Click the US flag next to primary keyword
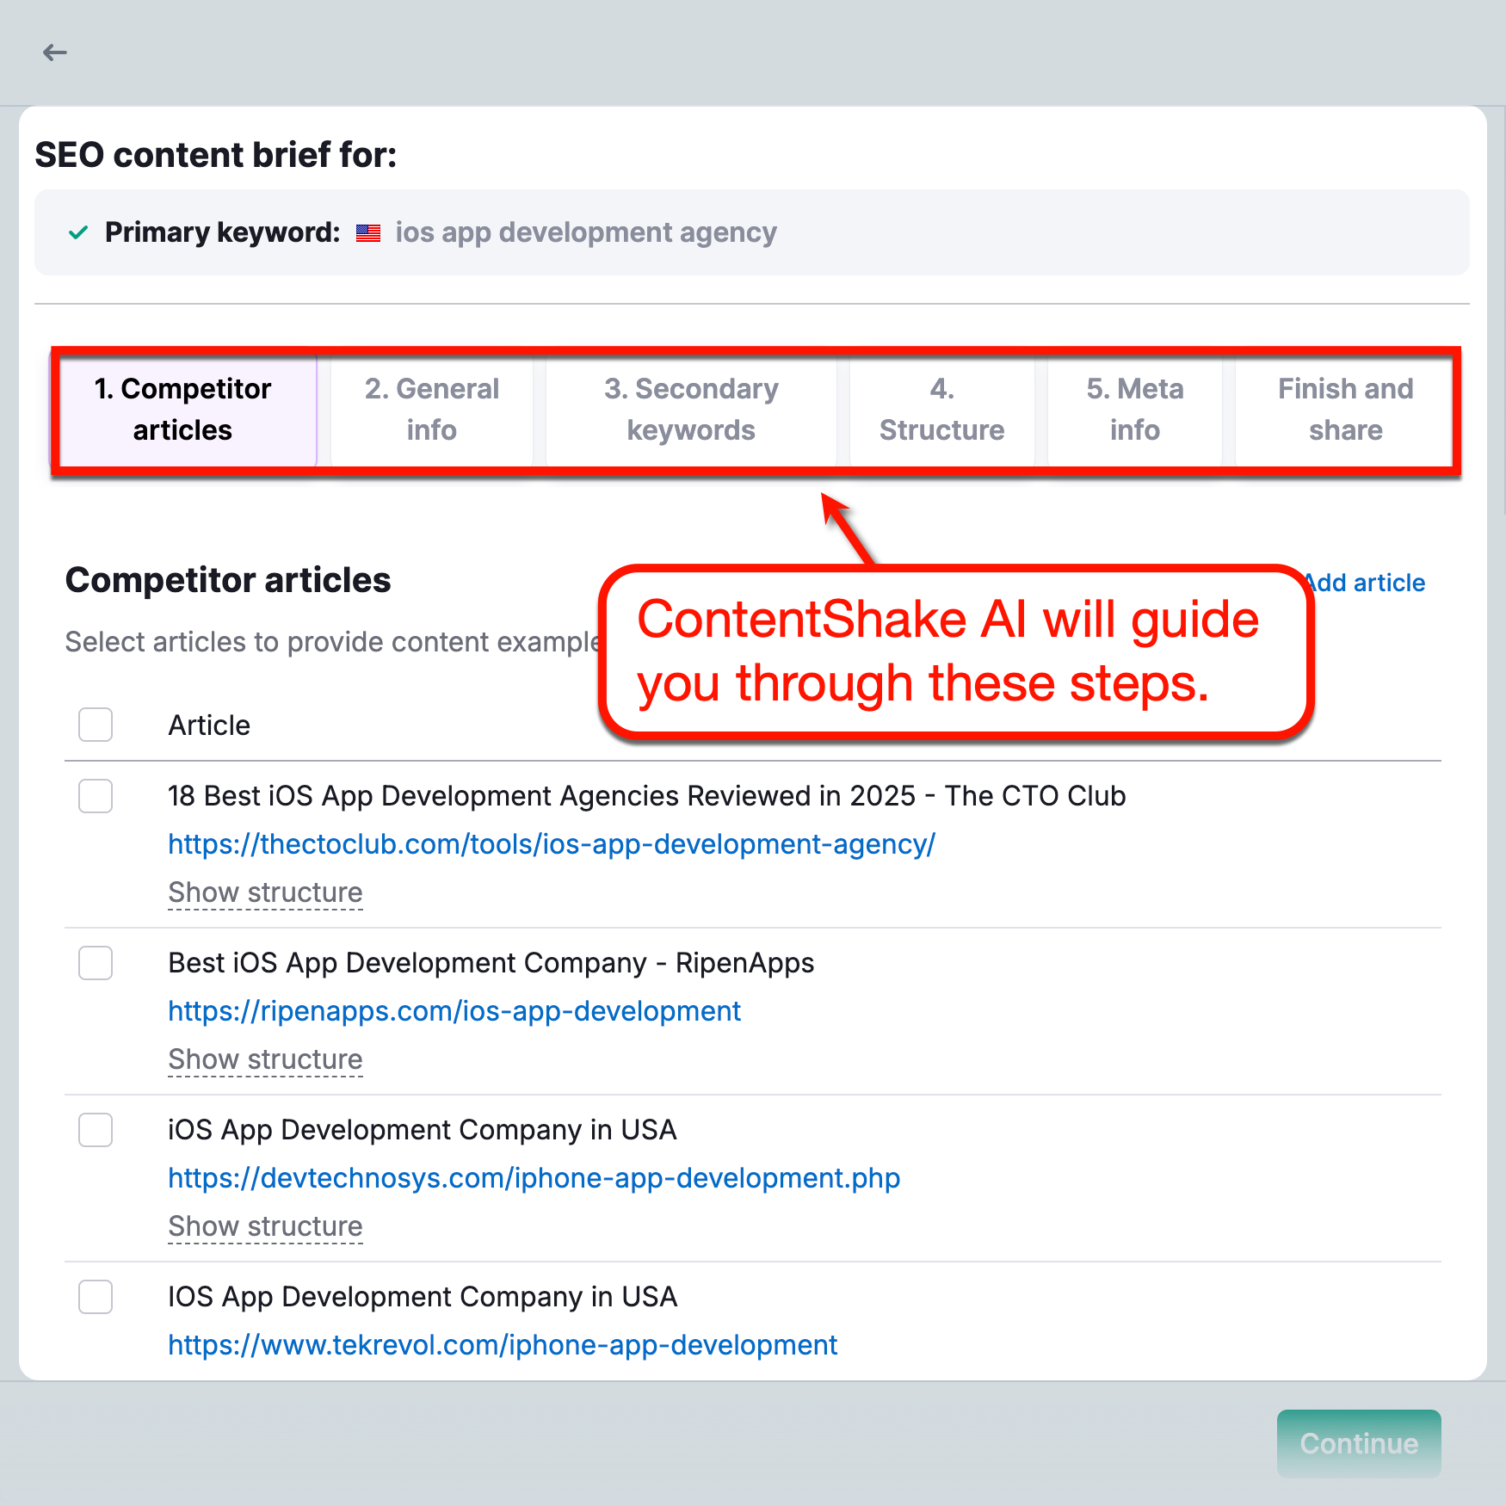1506x1506 pixels. 368,232
